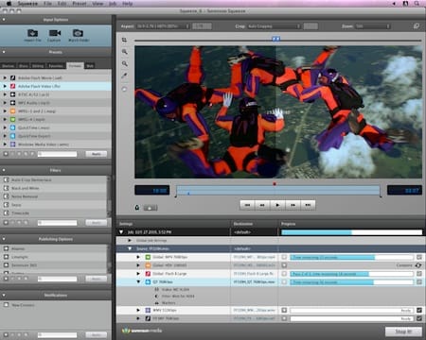Toggle the New Comment notification checkbox
426x340 pixels.
tap(6, 305)
